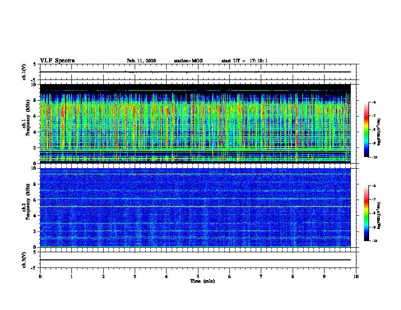Click the "0" tick label on the time axis

pos(40,277)
